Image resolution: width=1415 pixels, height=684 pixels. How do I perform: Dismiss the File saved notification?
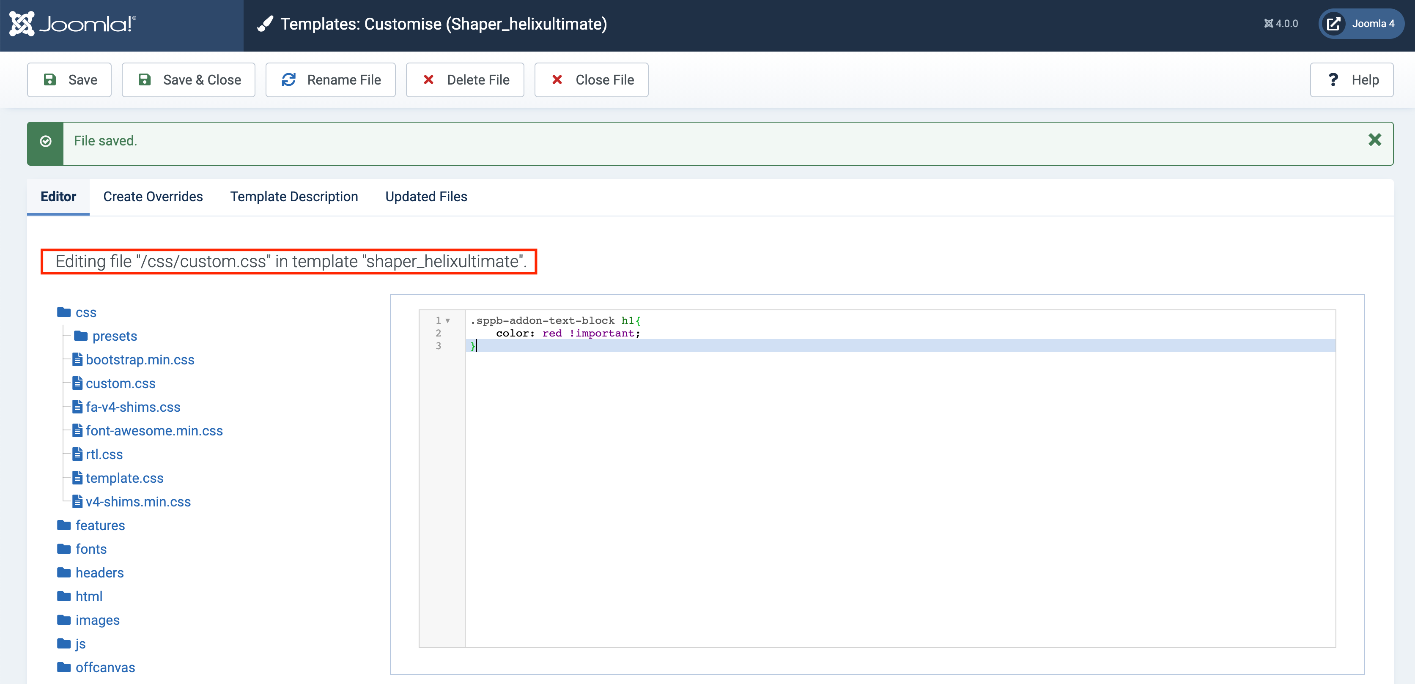point(1375,140)
